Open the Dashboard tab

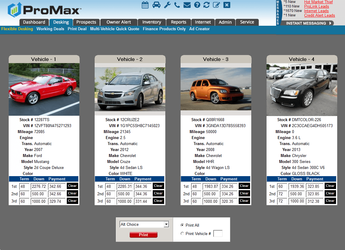[34, 22]
